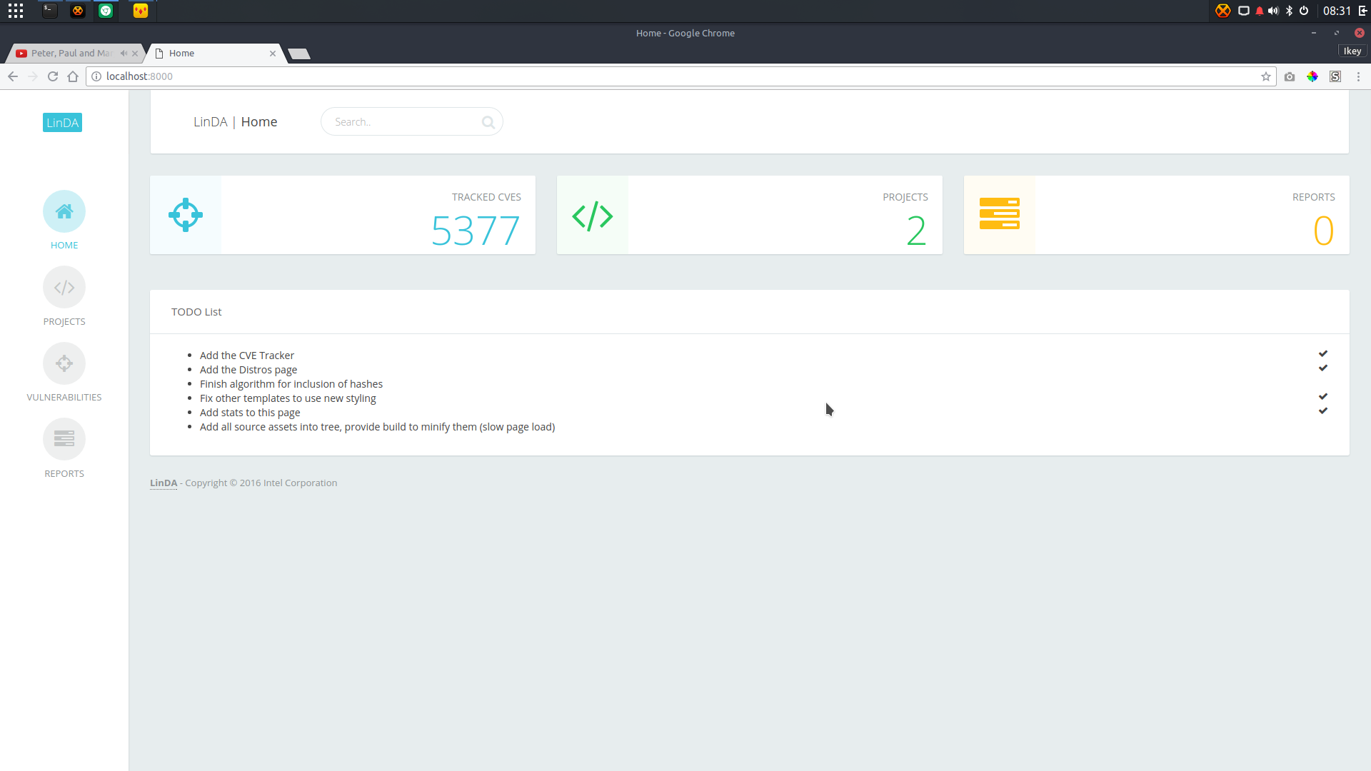Mute the YouTube tab audio icon
The image size is (1371, 771).
(124, 53)
